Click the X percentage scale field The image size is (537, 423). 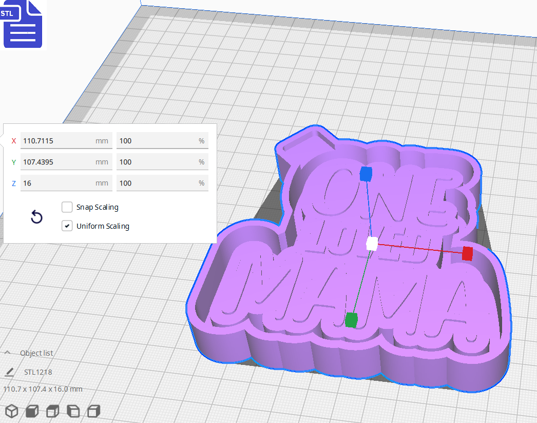pos(162,140)
